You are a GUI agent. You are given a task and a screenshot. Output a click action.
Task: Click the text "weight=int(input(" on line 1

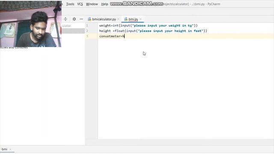coord(116,26)
